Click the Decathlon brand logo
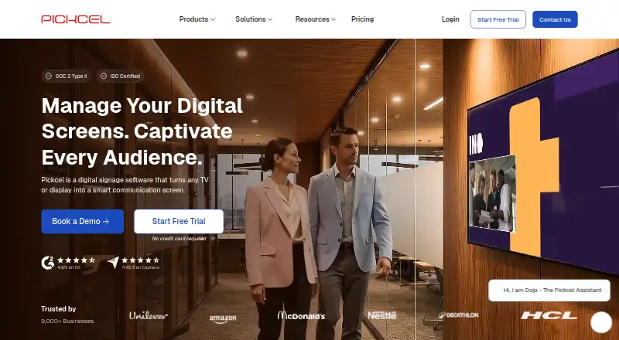Screen dimensions: 619x340 tap(458, 315)
